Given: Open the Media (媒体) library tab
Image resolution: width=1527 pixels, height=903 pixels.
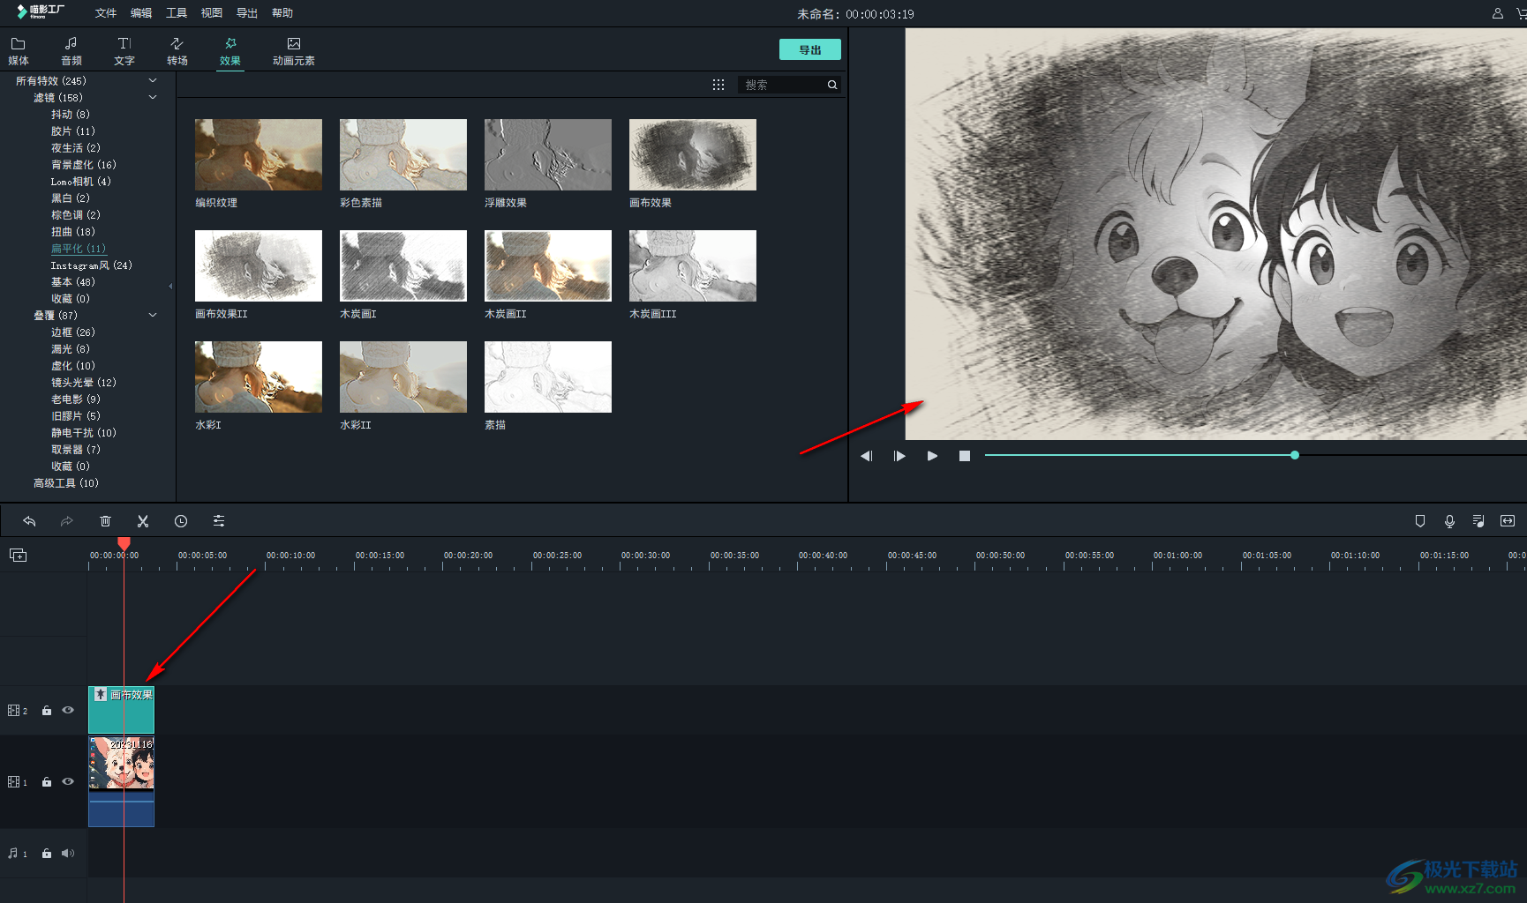Looking at the screenshot, I should coord(19,51).
